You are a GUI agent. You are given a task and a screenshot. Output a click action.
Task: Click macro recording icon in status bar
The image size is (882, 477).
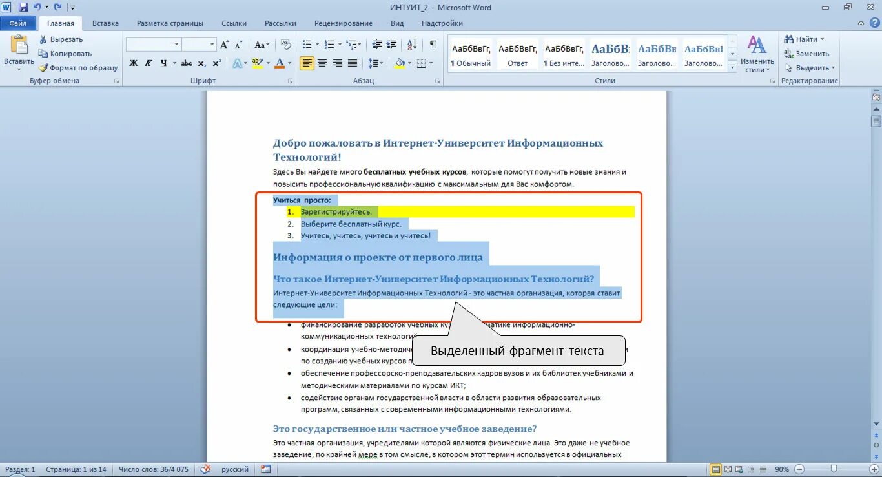265,469
